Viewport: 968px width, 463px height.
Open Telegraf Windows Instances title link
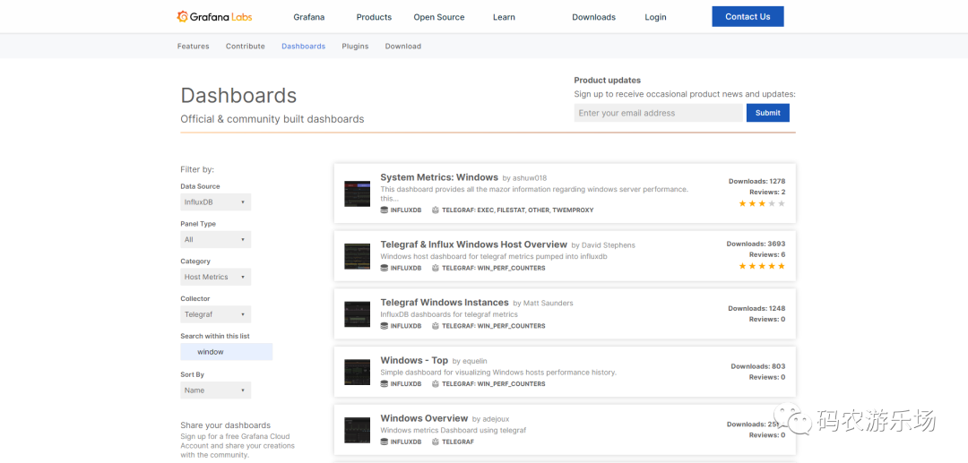[x=445, y=303]
